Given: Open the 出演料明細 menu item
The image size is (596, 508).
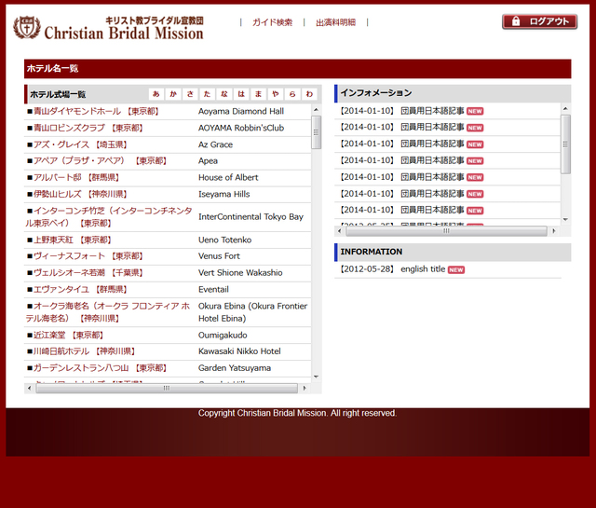Looking at the screenshot, I should click(x=335, y=22).
